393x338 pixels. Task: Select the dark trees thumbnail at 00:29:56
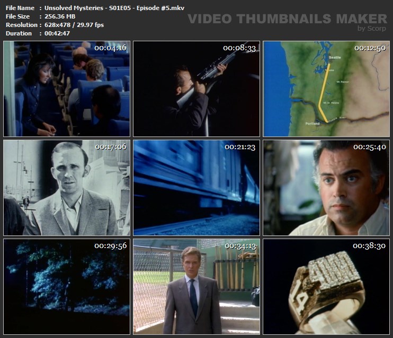67,286
